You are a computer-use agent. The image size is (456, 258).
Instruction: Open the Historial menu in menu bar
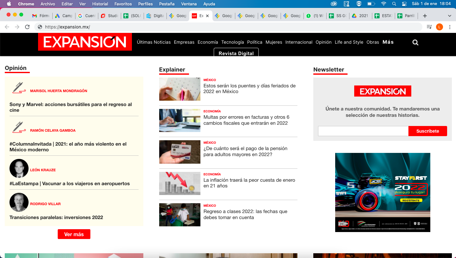(100, 4)
